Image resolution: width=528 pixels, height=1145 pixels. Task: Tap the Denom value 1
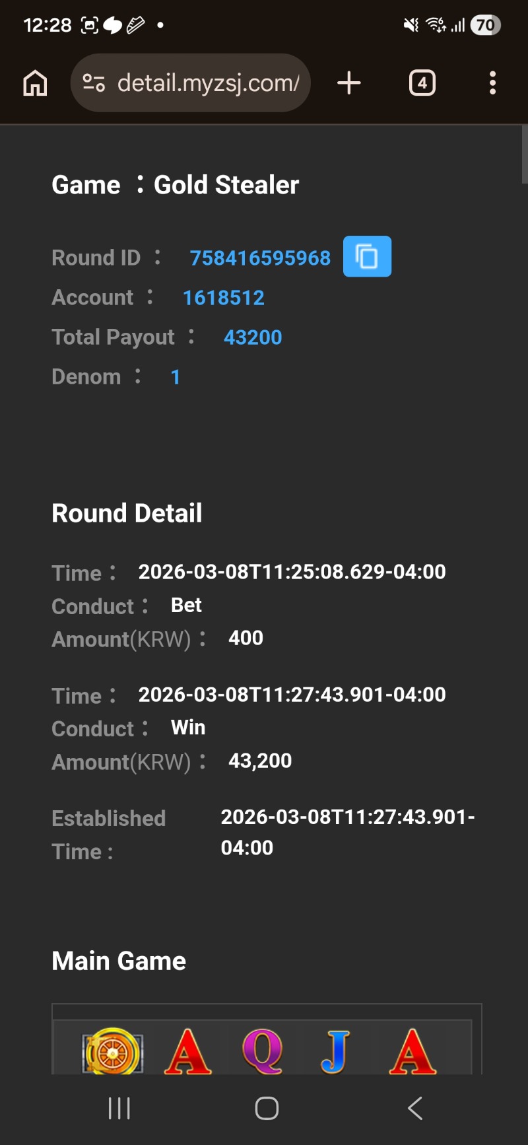point(175,377)
